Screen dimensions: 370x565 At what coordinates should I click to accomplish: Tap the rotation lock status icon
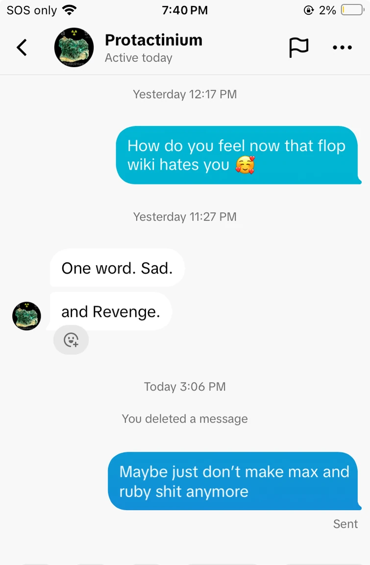[x=309, y=10]
